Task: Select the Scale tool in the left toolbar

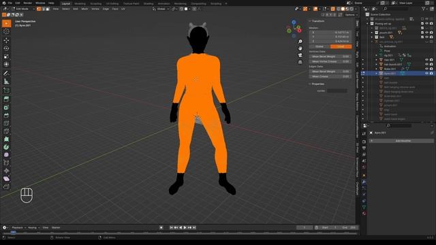Action: (x=6, y=56)
